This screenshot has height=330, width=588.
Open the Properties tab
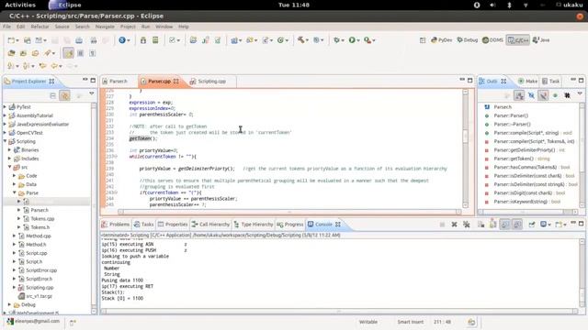tap(173, 224)
